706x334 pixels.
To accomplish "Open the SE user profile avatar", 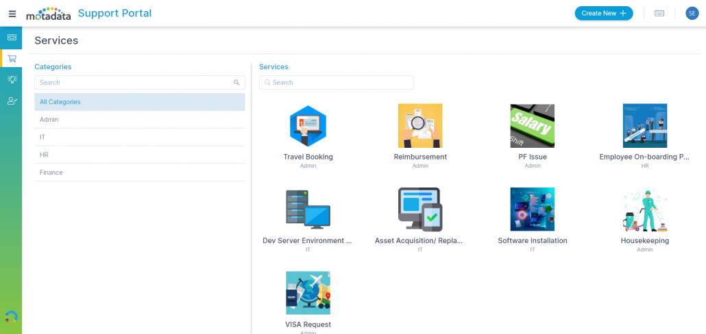I will click(692, 13).
